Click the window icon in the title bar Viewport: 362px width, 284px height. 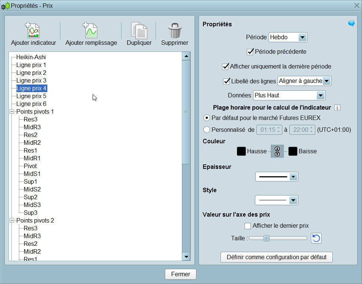6,6
